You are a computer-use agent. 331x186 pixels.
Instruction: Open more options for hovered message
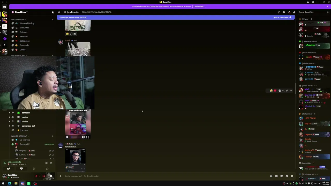click(290, 91)
